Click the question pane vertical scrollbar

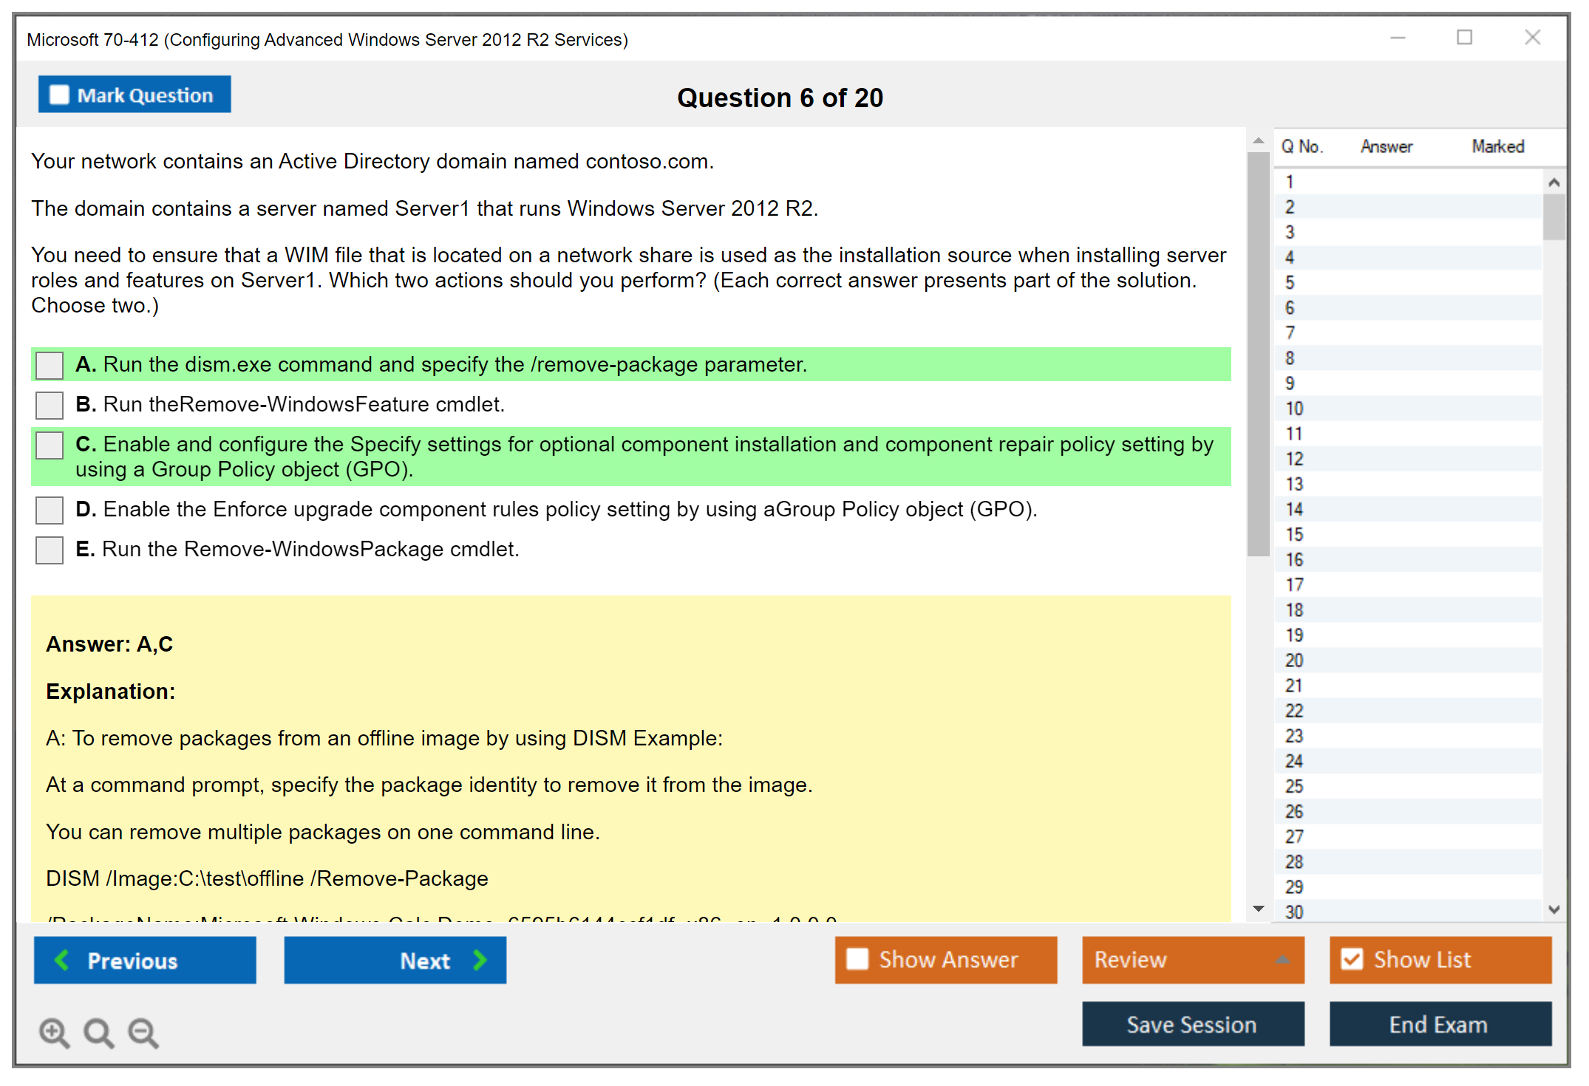click(x=1258, y=355)
